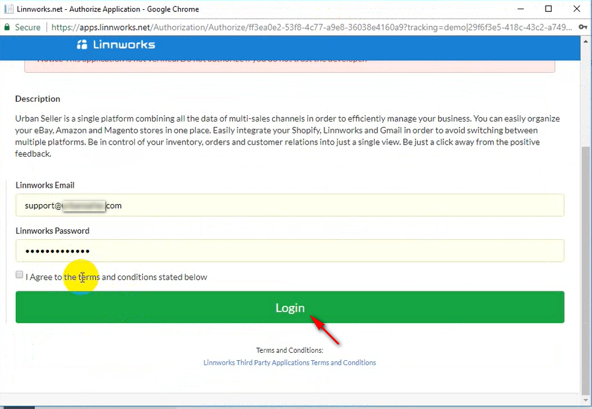The width and height of the screenshot is (592, 409).
Task: Click the Linnworks logo in header
Action: click(116, 45)
